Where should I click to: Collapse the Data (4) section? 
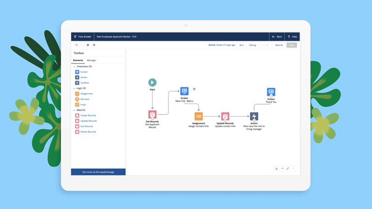click(74, 110)
